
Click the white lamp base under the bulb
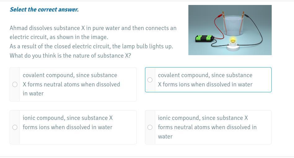233,46
